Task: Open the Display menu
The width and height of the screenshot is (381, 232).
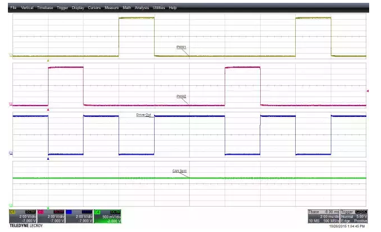Action: tap(78, 8)
